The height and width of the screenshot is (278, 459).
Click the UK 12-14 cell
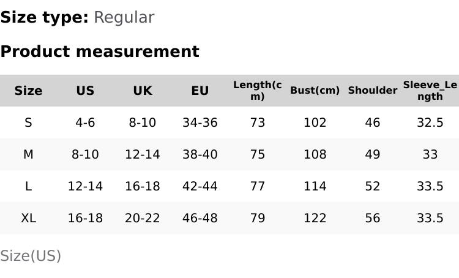(x=143, y=154)
